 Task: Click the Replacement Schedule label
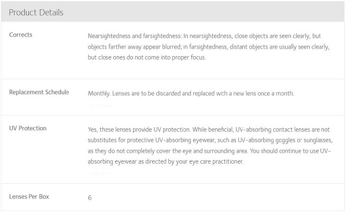(x=39, y=92)
